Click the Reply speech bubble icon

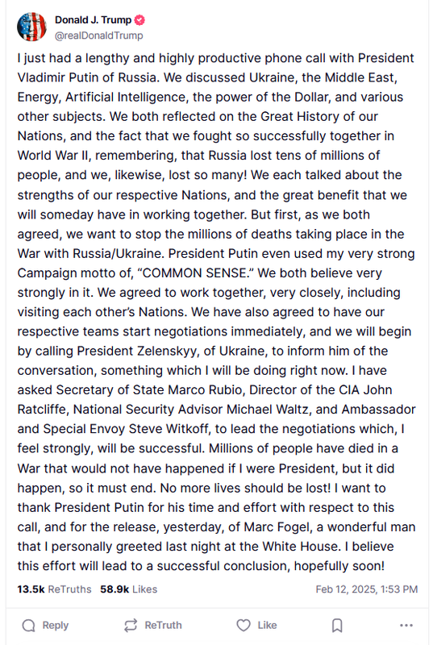(x=28, y=626)
